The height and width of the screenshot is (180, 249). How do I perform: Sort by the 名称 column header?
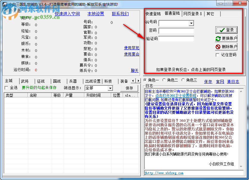(x=40, y=95)
